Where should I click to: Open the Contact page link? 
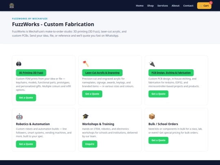(188, 6)
